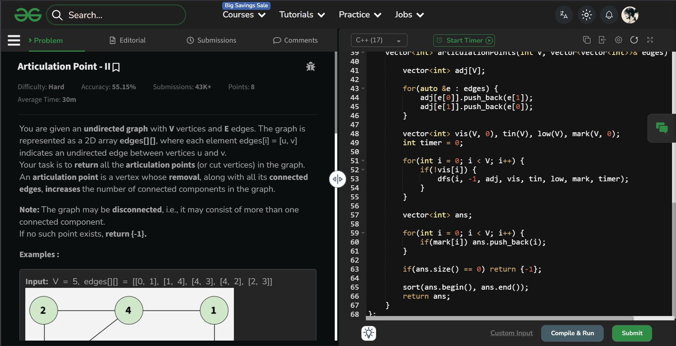Switch to the Editorial tab

(128, 40)
